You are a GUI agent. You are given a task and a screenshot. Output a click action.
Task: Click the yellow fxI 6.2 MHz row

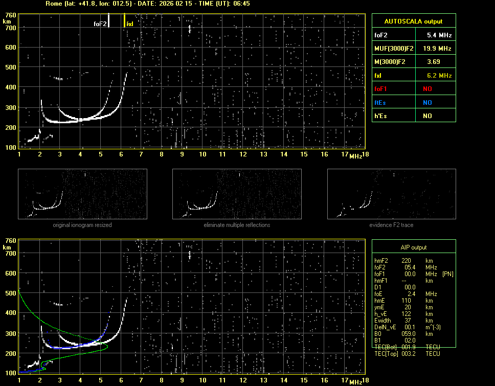(413, 75)
